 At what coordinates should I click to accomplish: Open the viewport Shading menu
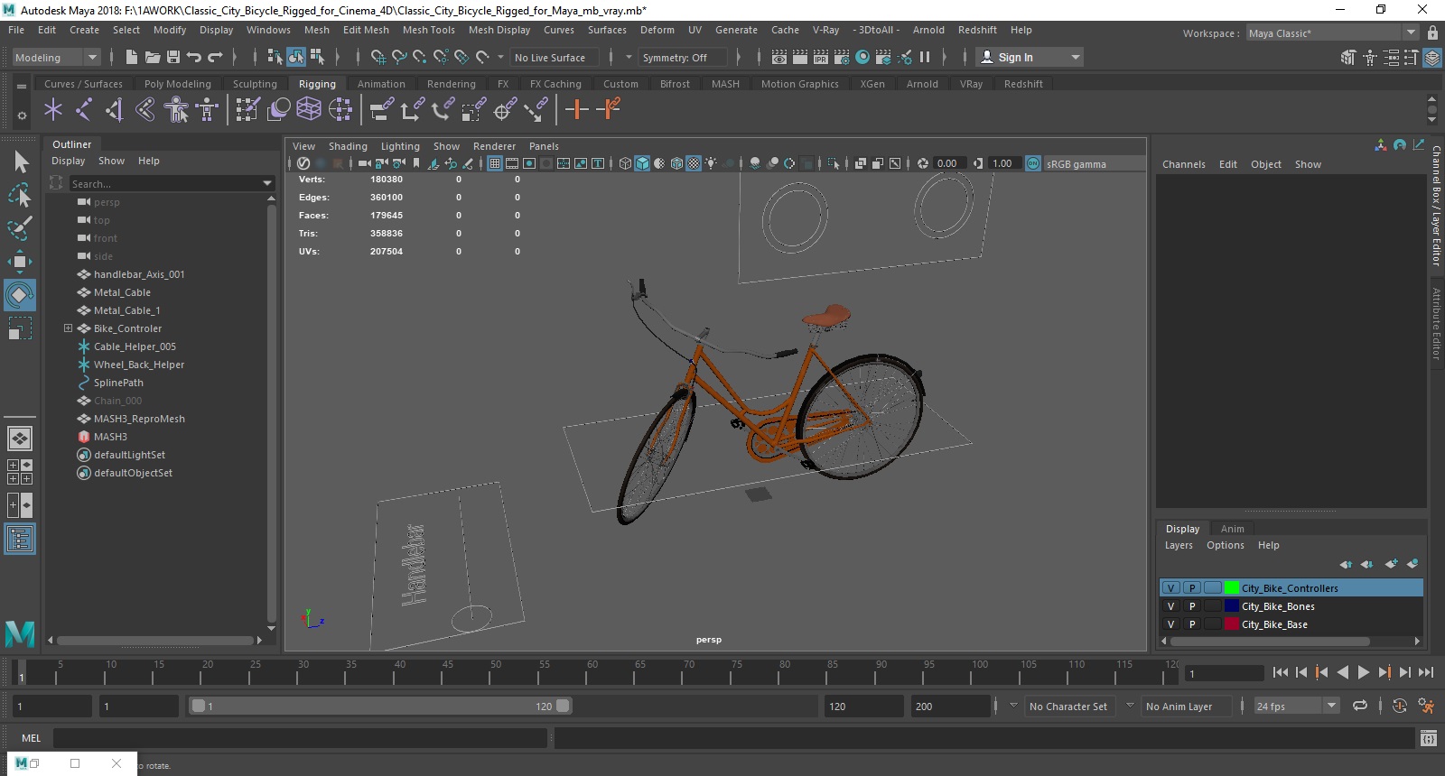348,146
